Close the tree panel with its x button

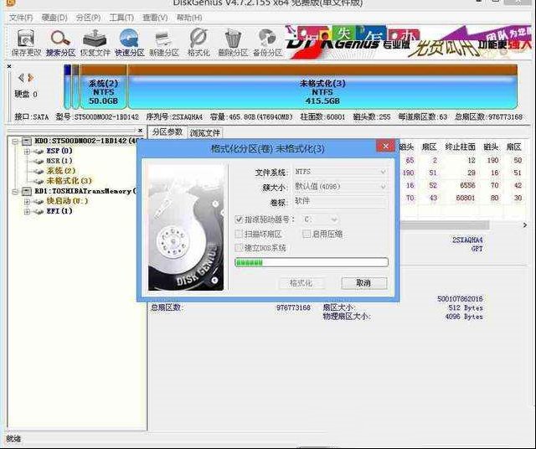click(x=140, y=131)
